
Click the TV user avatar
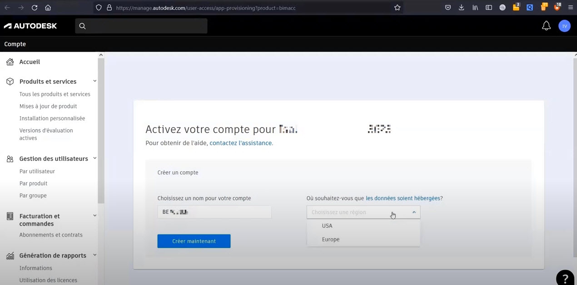click(564, 25)
